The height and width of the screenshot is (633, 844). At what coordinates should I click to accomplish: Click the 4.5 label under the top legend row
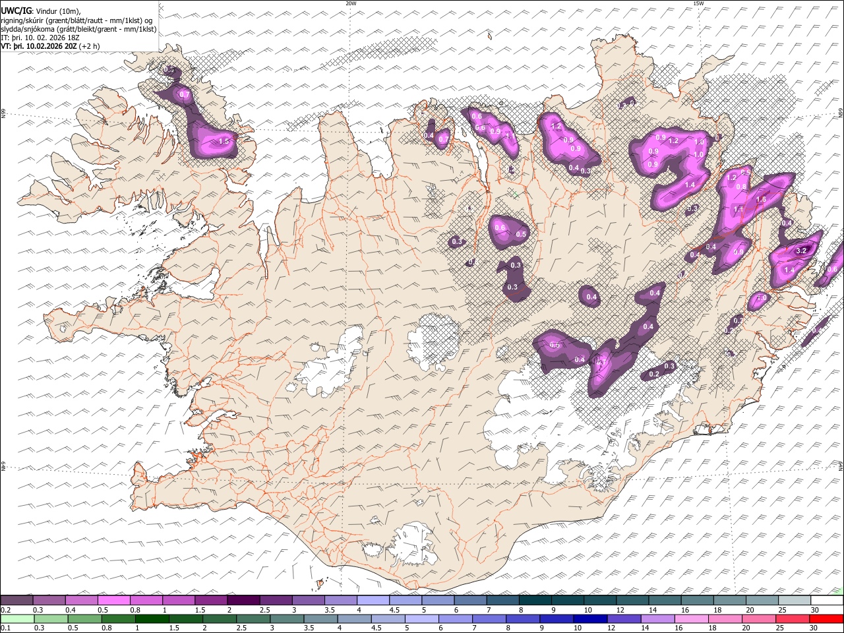(394, 610)
